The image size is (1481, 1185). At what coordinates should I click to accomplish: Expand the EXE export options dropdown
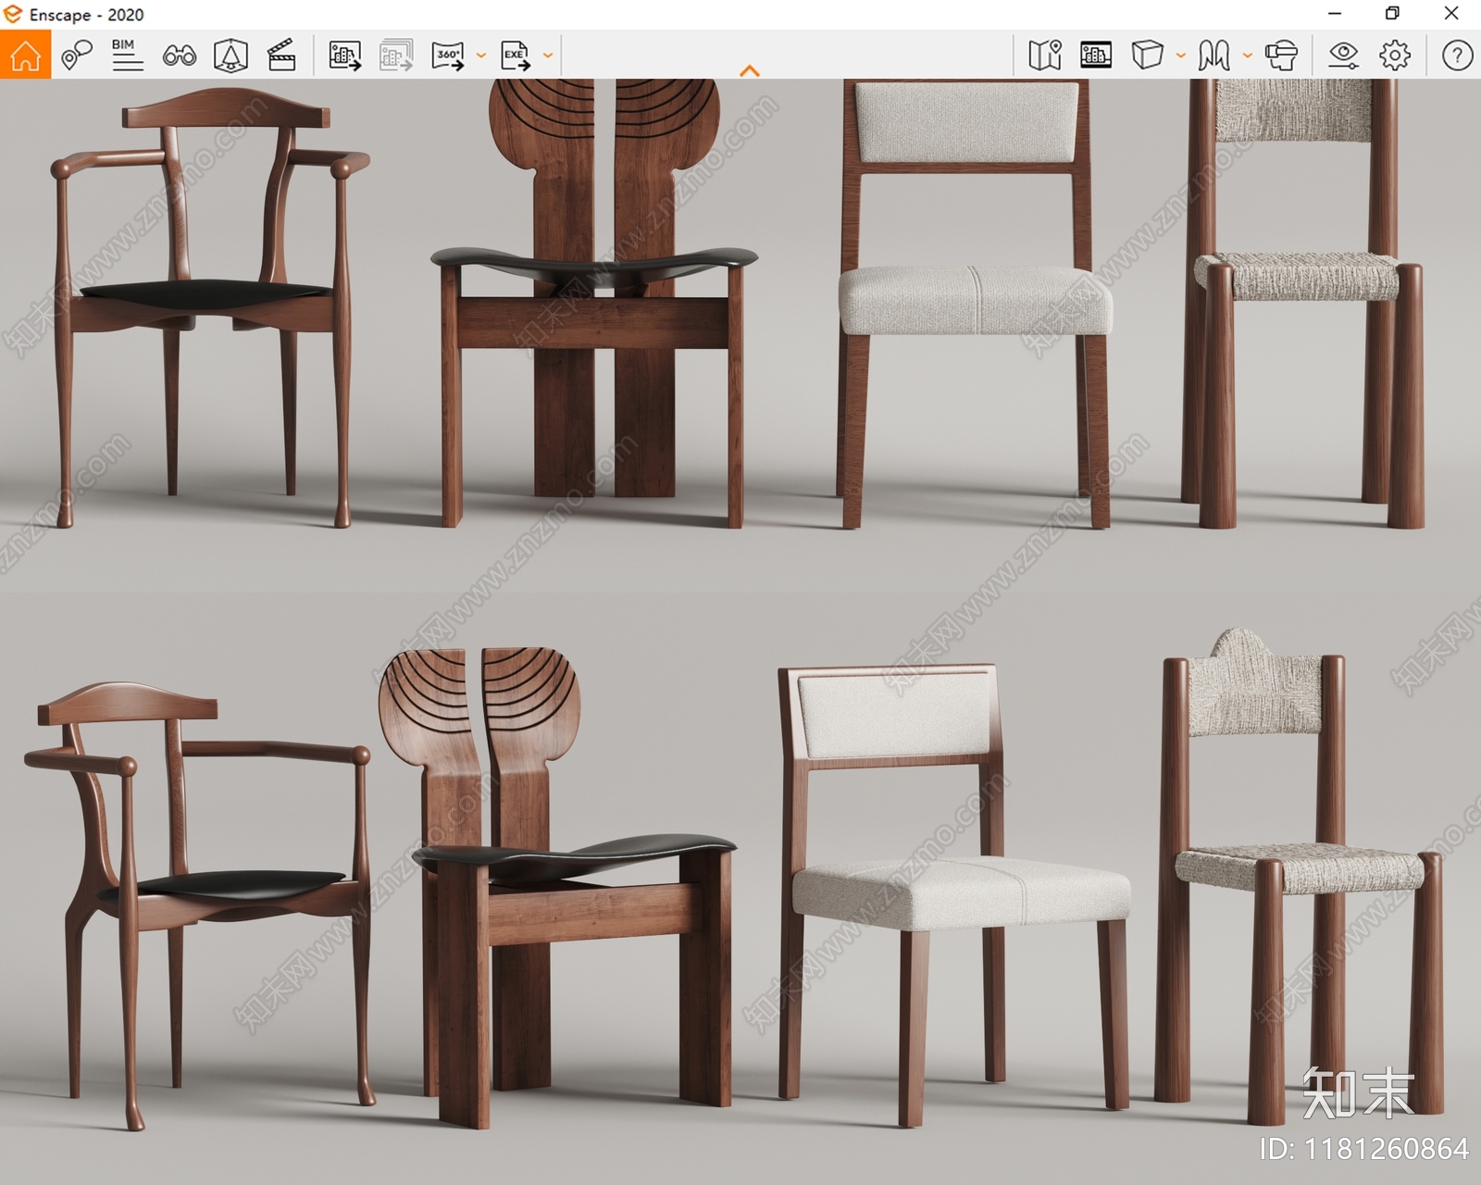tap(548, 56)
